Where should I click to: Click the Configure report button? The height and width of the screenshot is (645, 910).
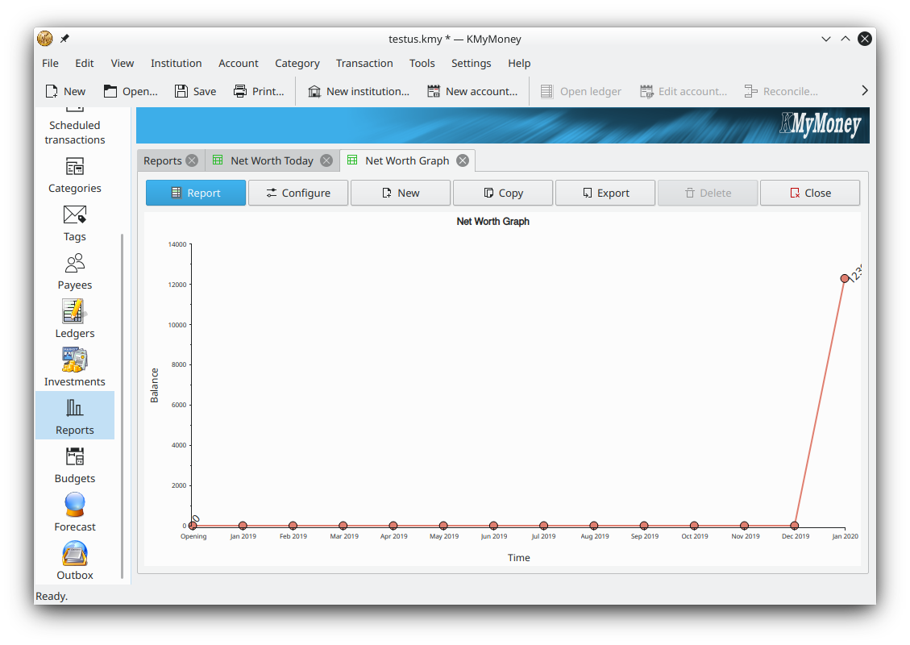tap(298, 193)
